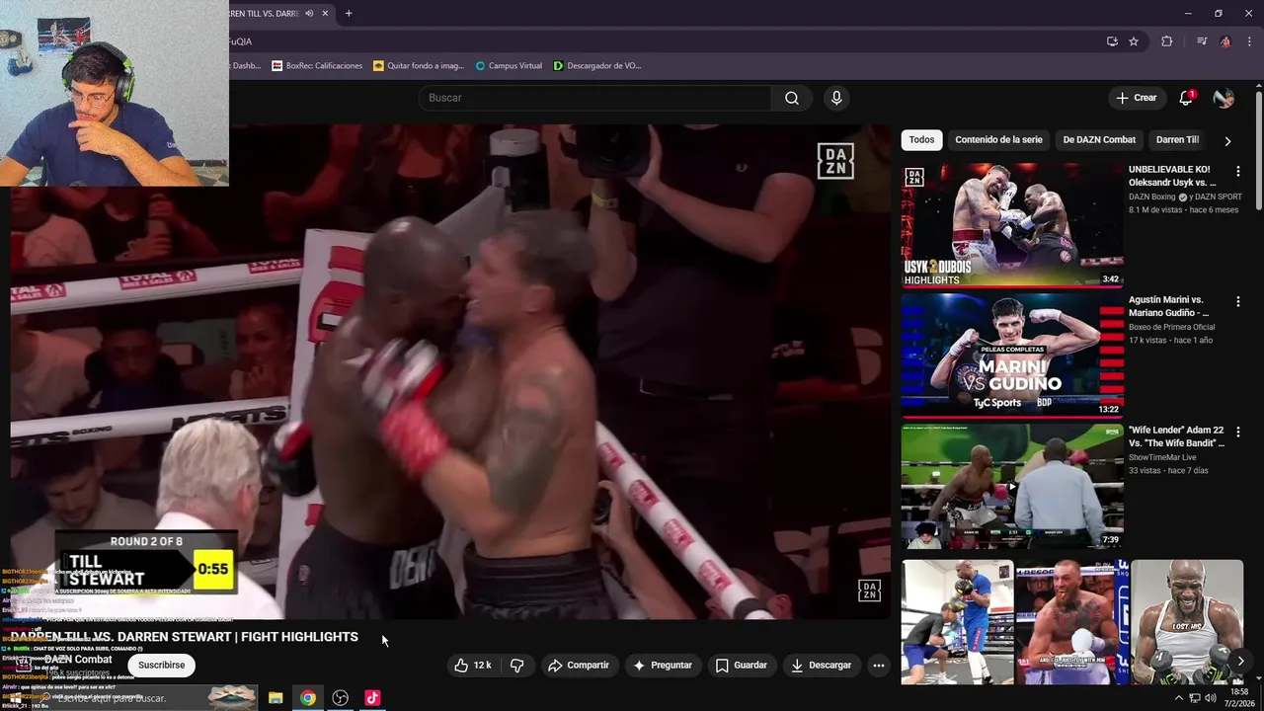Image resolution: width=1264 pixels, height=711 pixels.
Task: Click install app icon in address bar
Action: pos(1112,41)
